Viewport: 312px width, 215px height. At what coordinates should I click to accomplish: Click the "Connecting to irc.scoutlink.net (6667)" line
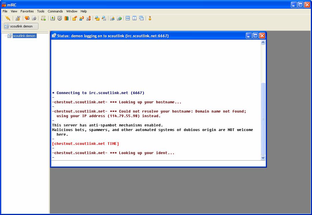[98, 93]
